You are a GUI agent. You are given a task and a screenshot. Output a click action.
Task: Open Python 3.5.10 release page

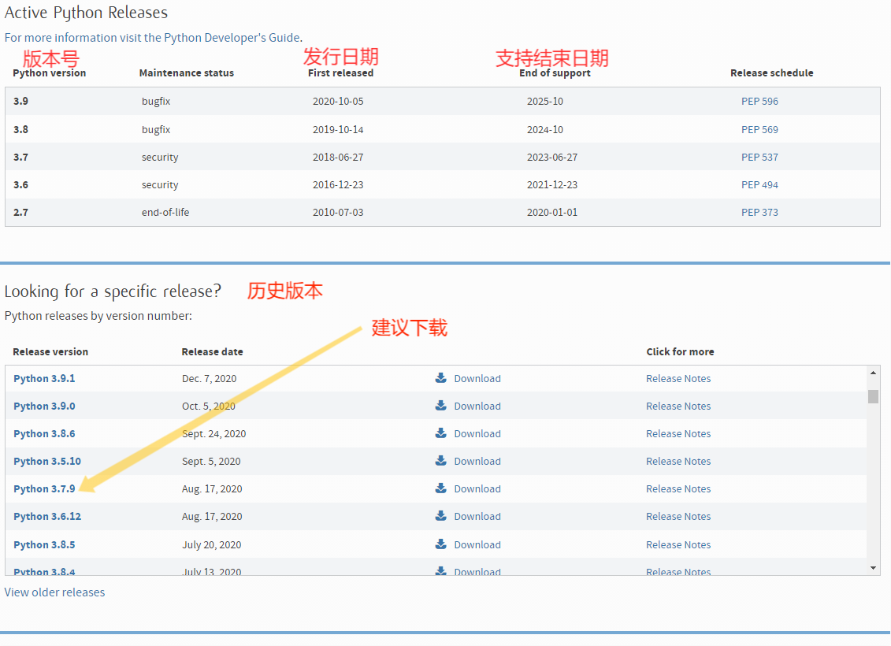pyautogui.click(x=47, y=462)
